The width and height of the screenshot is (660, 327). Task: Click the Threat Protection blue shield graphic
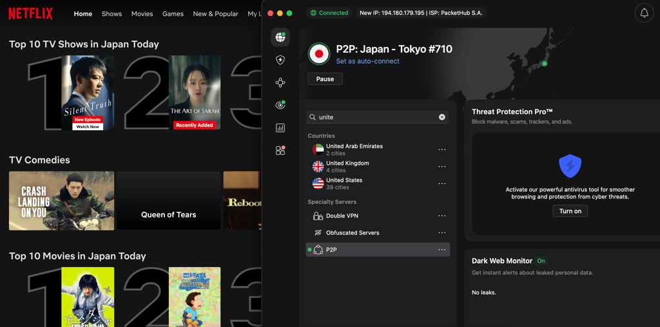[570, 165]
